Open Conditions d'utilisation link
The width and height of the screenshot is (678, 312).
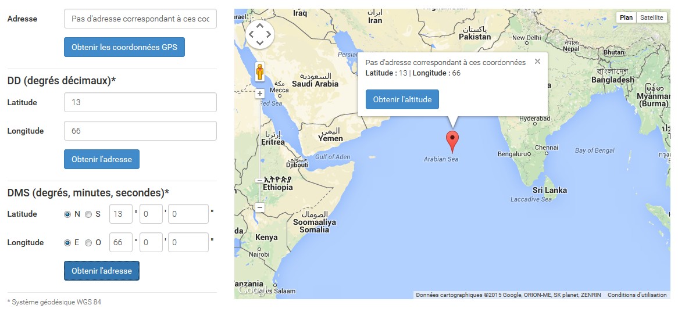[637, 295]
